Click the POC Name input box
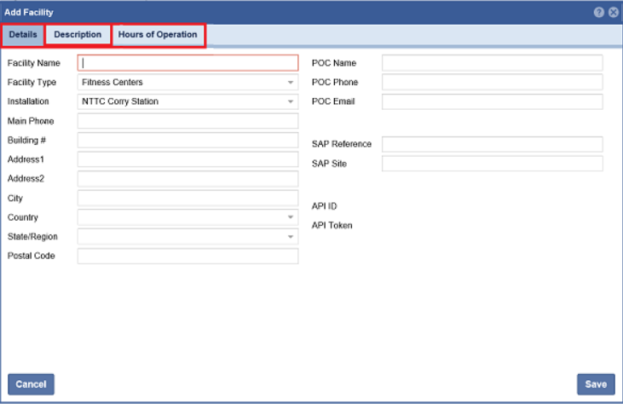 492,63
